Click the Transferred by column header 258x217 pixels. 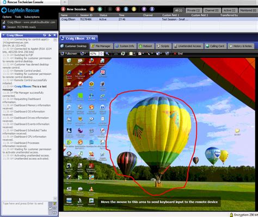(229, 15)
